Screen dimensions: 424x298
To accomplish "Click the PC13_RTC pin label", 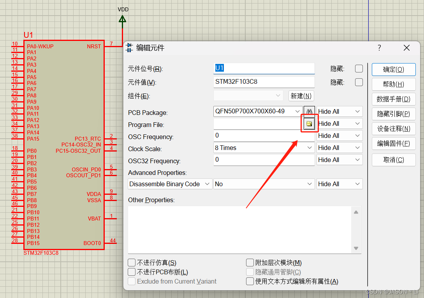I will [88, 139].
